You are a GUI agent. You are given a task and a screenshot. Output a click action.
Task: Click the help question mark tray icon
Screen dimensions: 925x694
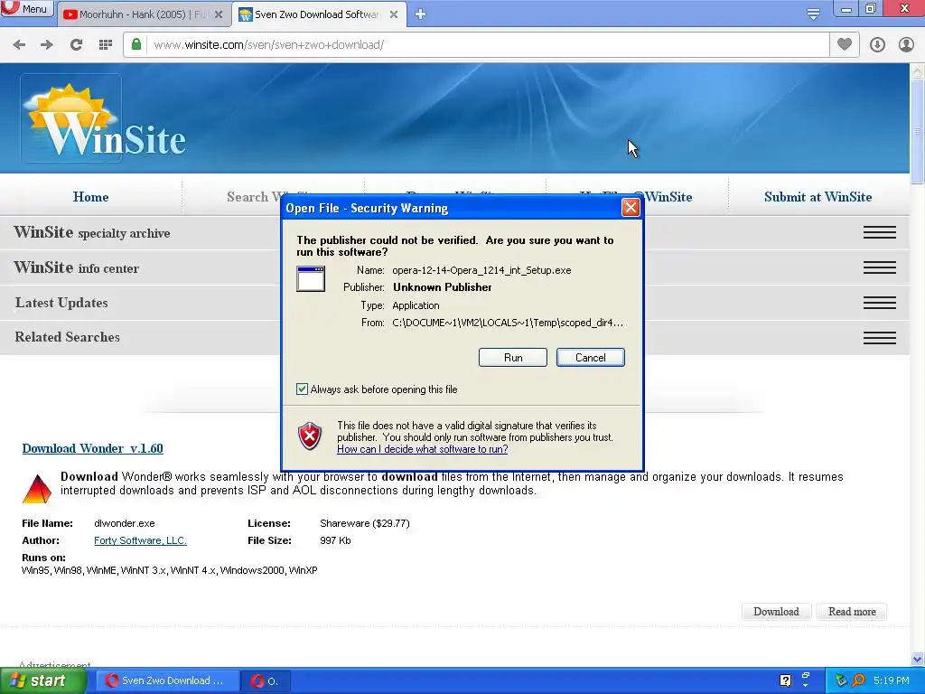[x=785, y=681]
